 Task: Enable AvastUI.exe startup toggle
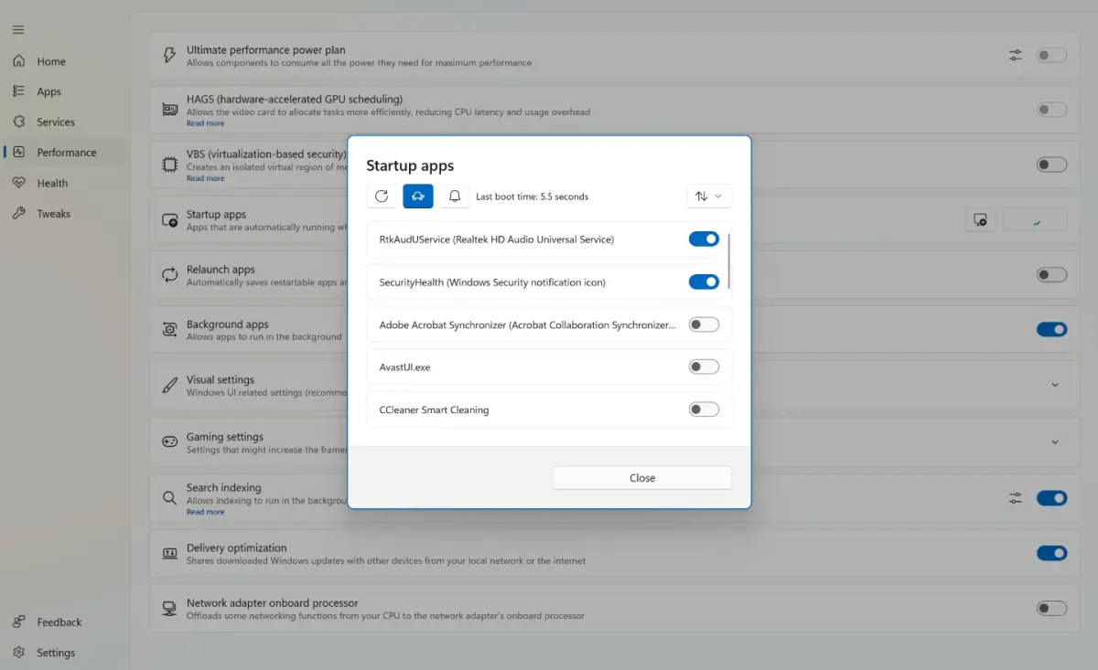tap(704, 367)
